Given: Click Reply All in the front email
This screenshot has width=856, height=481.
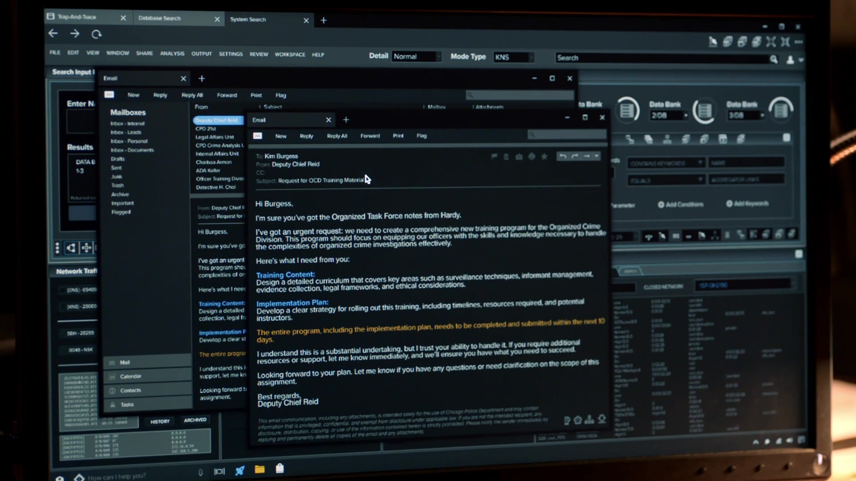Looking at the screenshot, I should (x=337, y=136).
